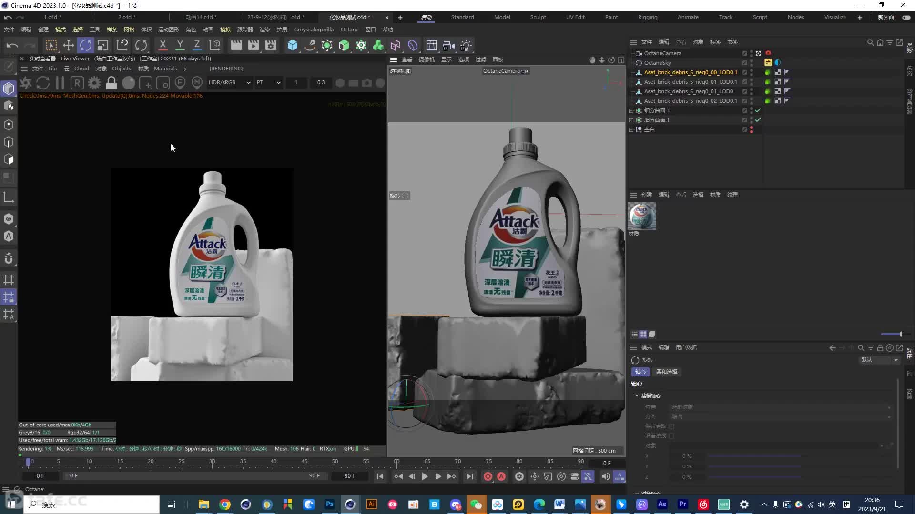The height and width of the screenshot is (514, 915).
Task: Toggle sound speaker in timeline
Action: click(606, 476)
